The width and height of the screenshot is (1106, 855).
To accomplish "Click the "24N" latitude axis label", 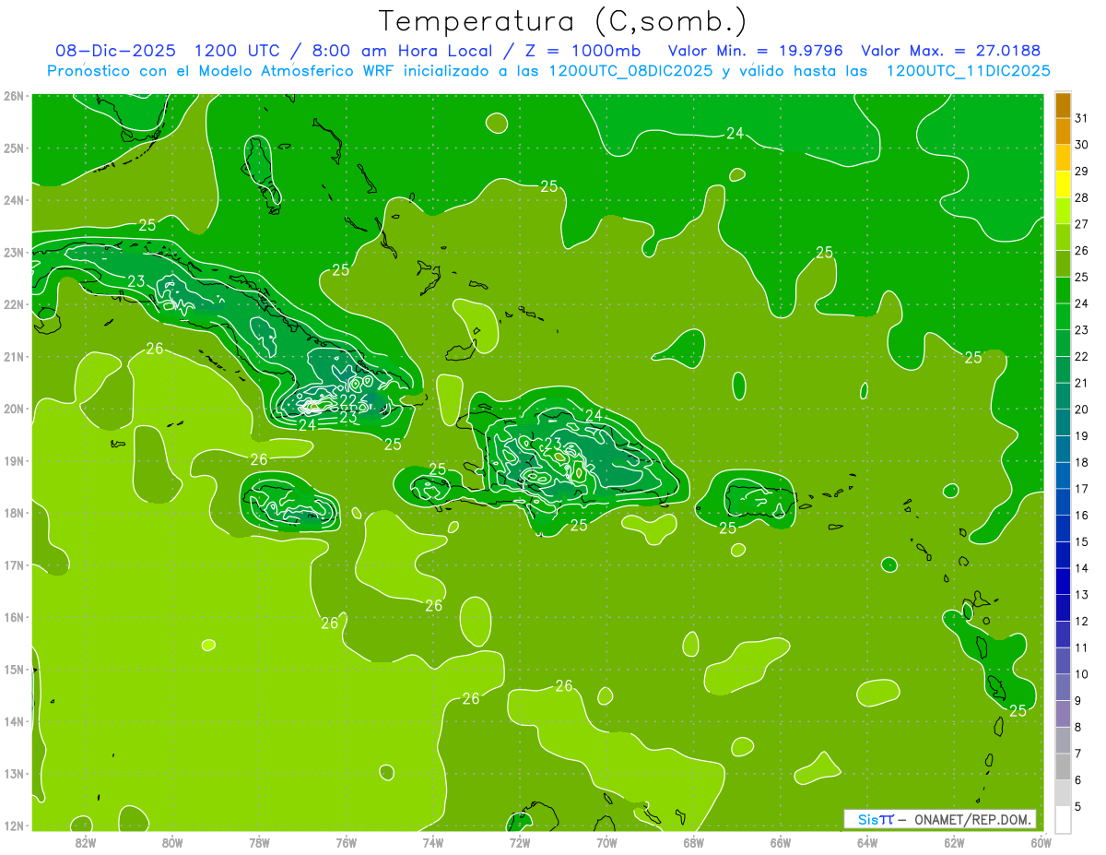I will [x=13, y=200].
